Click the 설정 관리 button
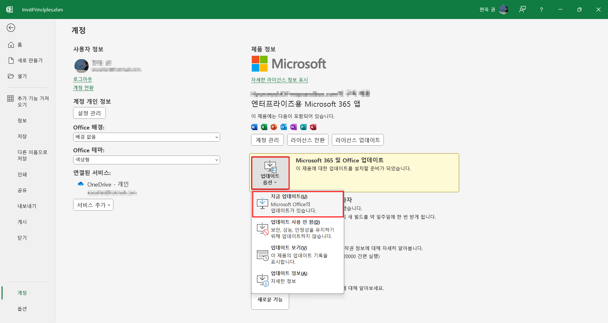This screenshot has height=323, width=608. [89, 113]
